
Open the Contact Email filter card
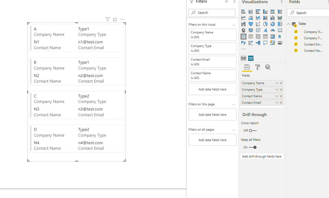212,62
